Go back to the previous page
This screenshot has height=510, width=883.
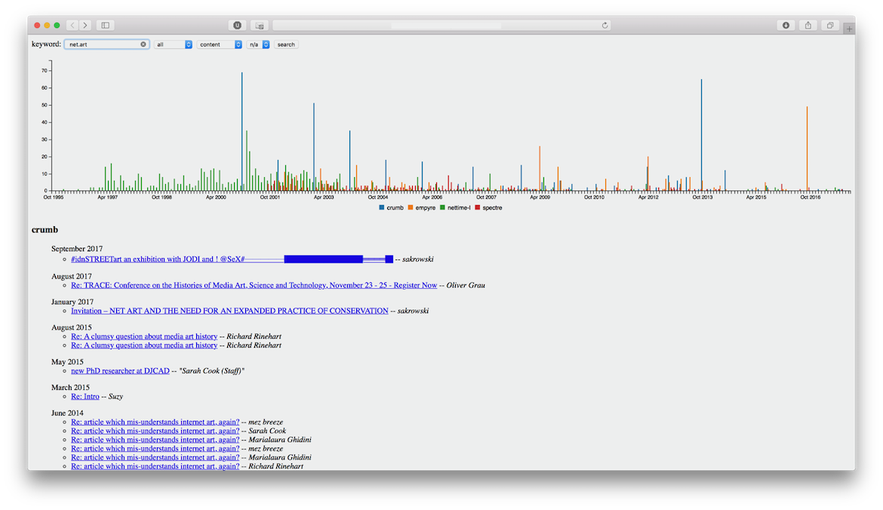[72, 25]
